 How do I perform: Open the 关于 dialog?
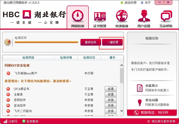click(x=146, y=2)
